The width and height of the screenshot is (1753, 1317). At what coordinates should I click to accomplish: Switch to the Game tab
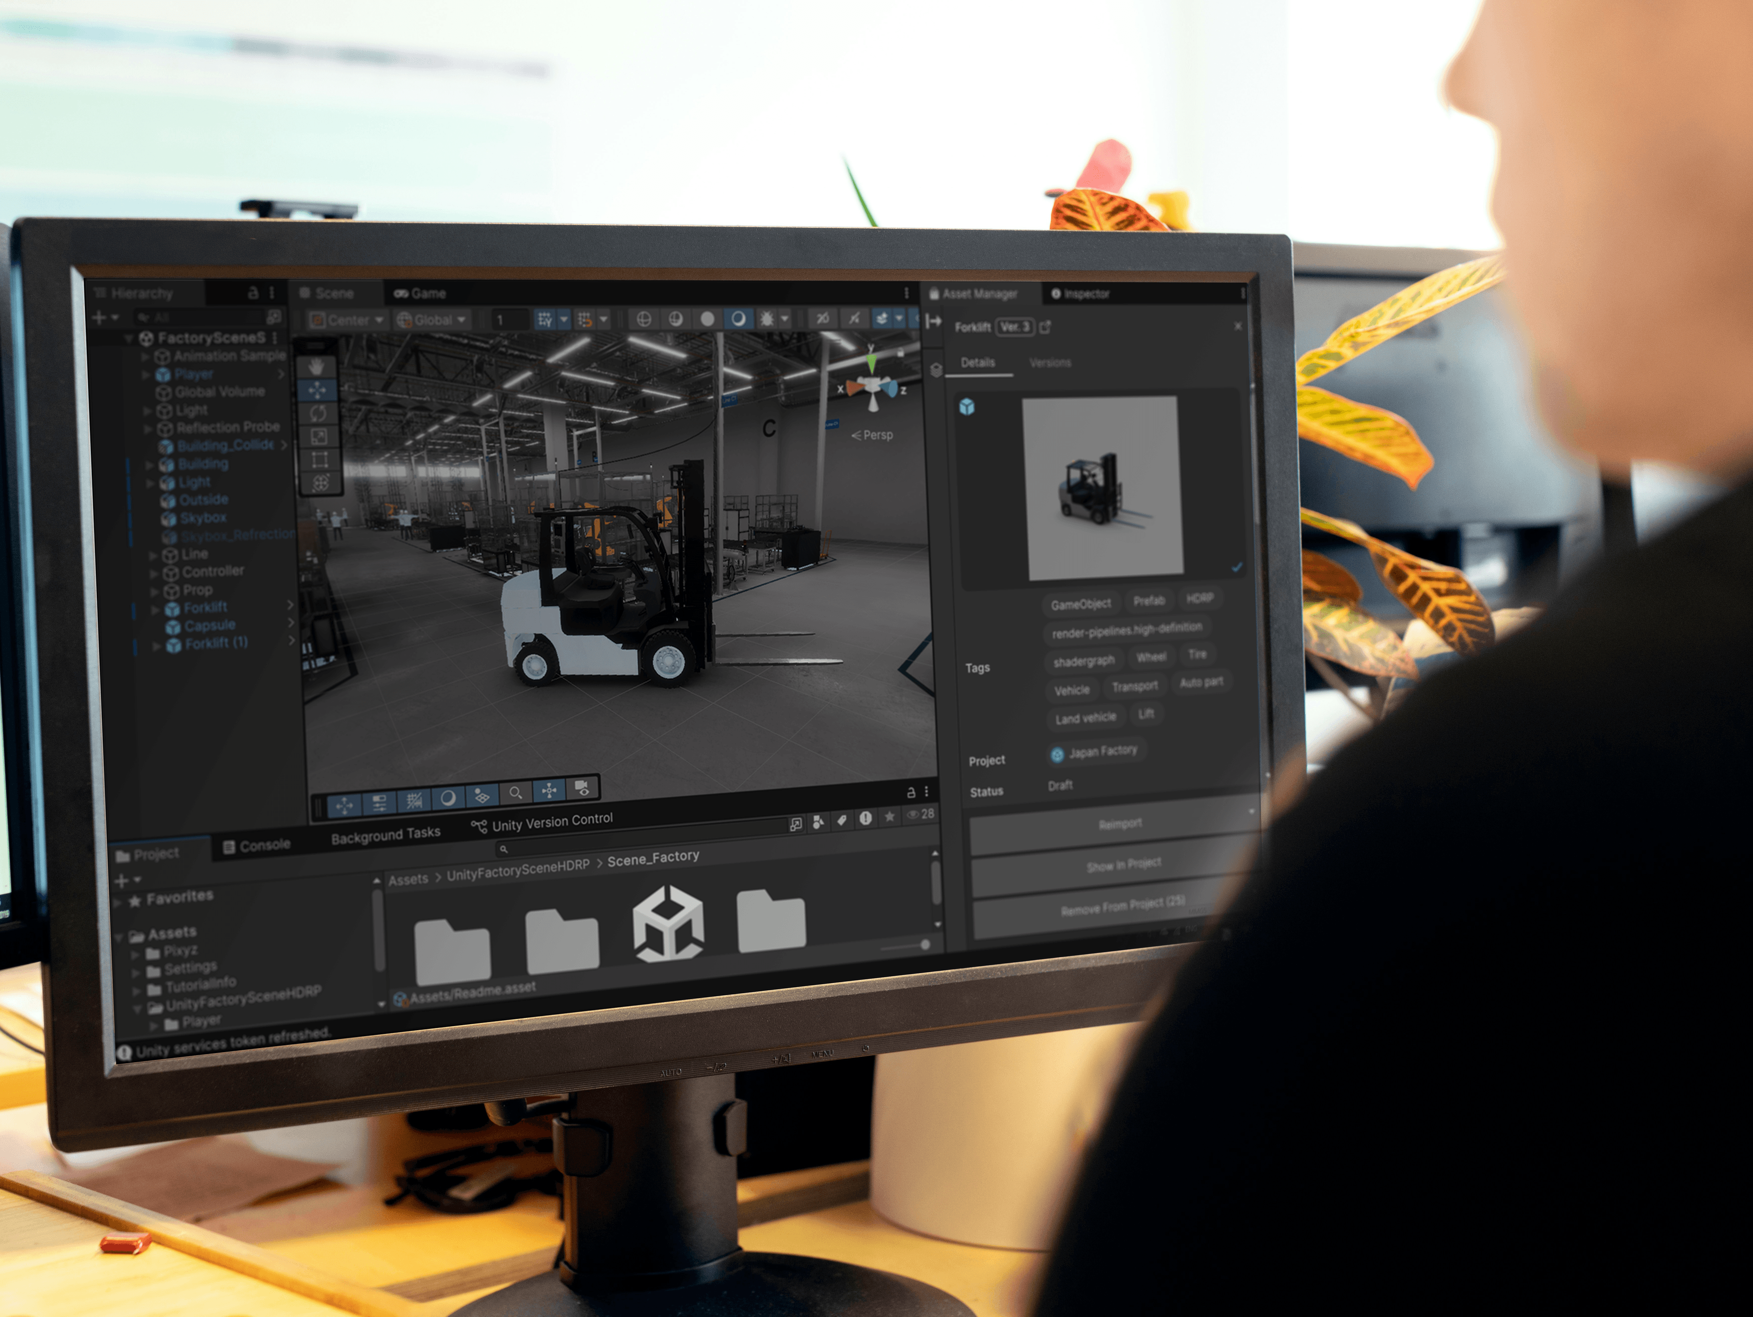coord(420,293)
